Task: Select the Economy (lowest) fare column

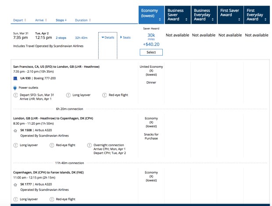Action: tap(151, 16)
